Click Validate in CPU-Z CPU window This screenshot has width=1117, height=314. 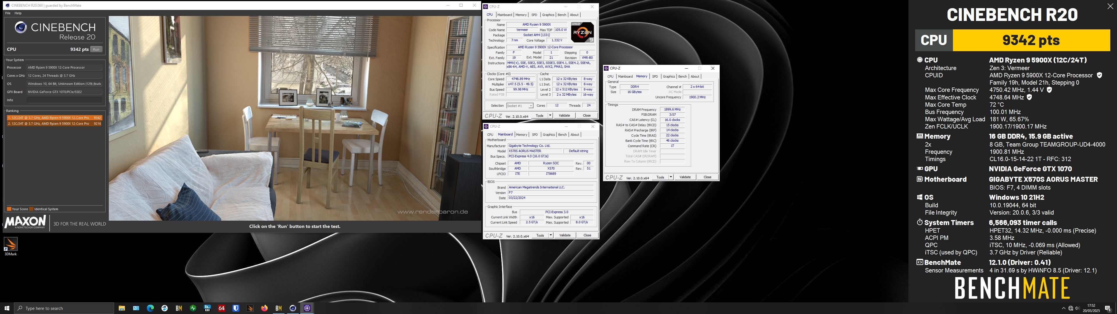564,115
